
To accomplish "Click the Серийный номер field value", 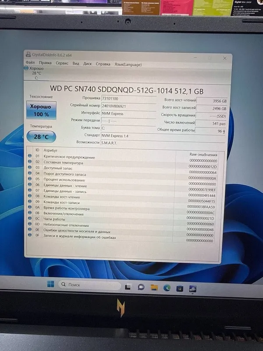I will tap(128, 106).
